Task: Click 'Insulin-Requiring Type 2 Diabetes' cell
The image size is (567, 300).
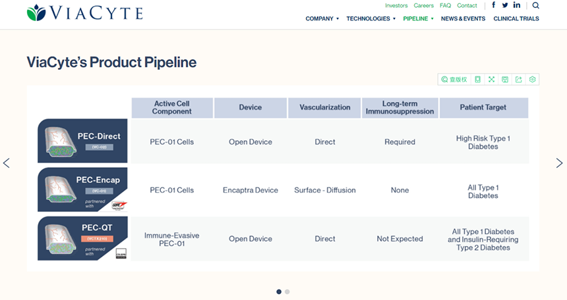Action: (483, 239)
